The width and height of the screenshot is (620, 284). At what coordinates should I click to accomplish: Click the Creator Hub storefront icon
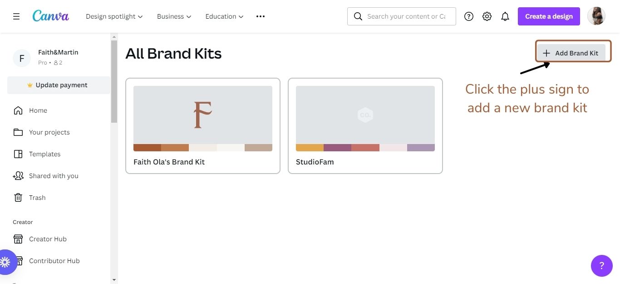tap(18, 239)
